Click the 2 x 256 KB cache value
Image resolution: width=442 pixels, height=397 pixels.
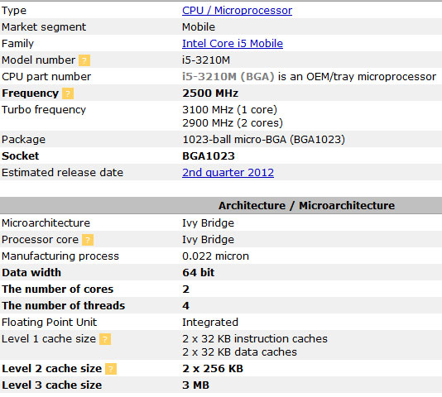213,369
